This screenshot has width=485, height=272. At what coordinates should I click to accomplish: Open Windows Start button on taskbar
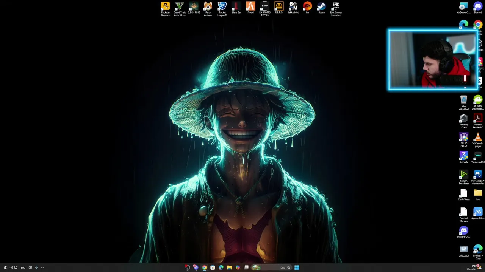coord(297,267)
